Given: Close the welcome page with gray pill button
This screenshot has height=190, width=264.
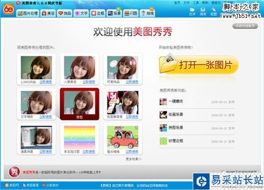Looking at the screenshot, I should pyautogui.click(x=245, y=26).
